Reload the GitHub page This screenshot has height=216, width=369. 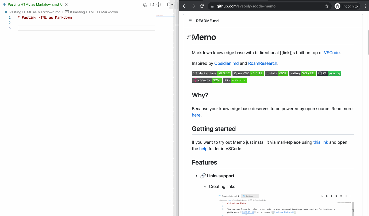(202, 6)
